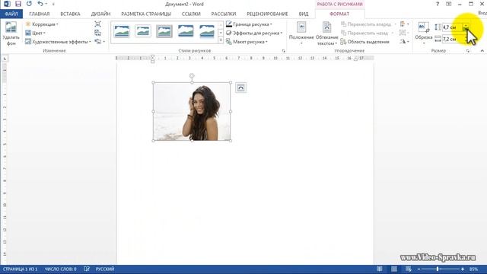Open the Область выделения pane
Image resolution: width=487 pixels, height=274 pixels.
point(365,42)
